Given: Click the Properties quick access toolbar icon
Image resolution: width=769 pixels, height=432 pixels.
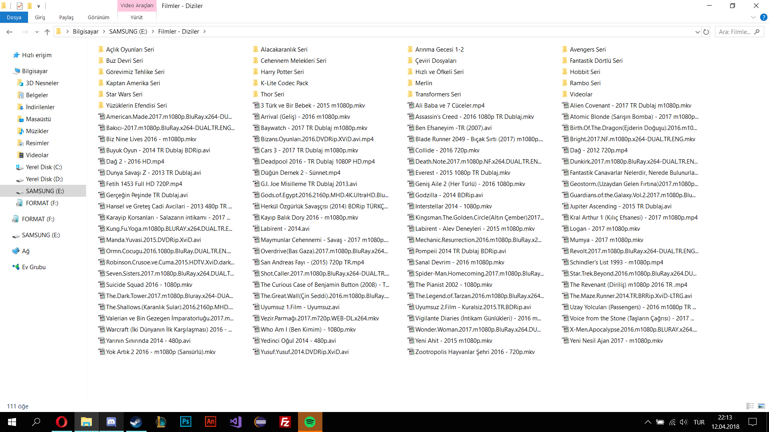Looking at the screenshot, I should coord(20,6).
